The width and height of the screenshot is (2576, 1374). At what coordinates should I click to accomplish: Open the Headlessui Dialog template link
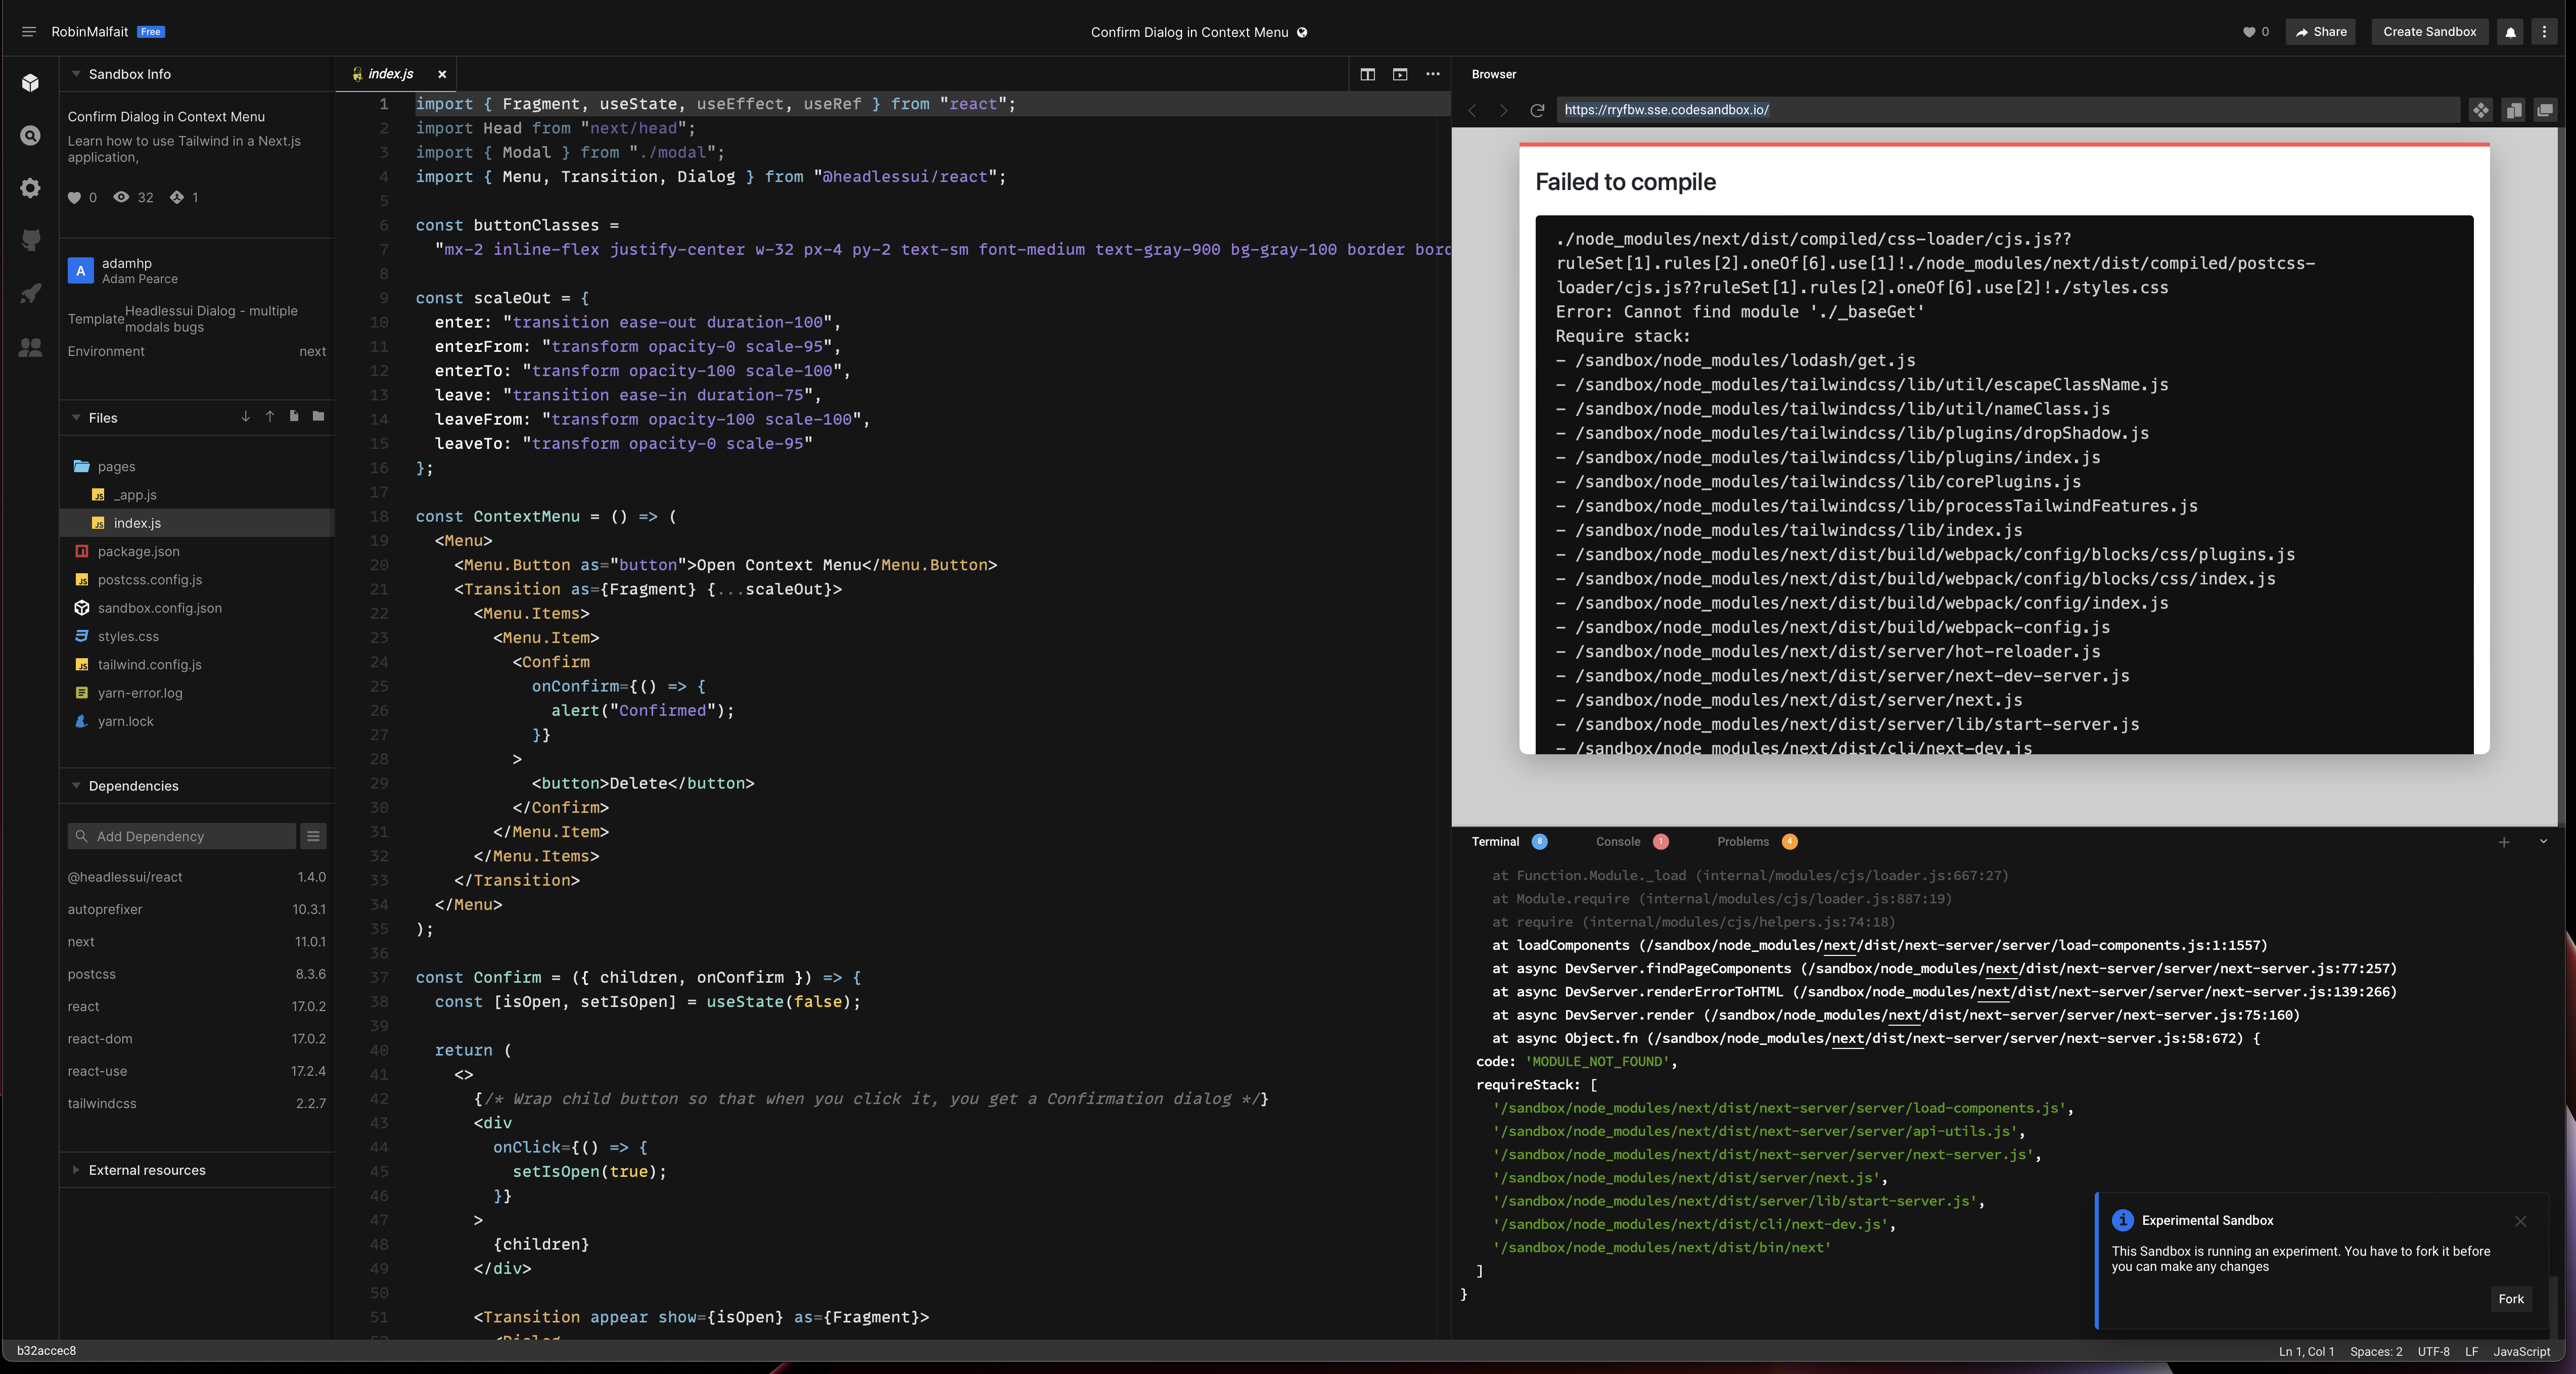point(211,319)
